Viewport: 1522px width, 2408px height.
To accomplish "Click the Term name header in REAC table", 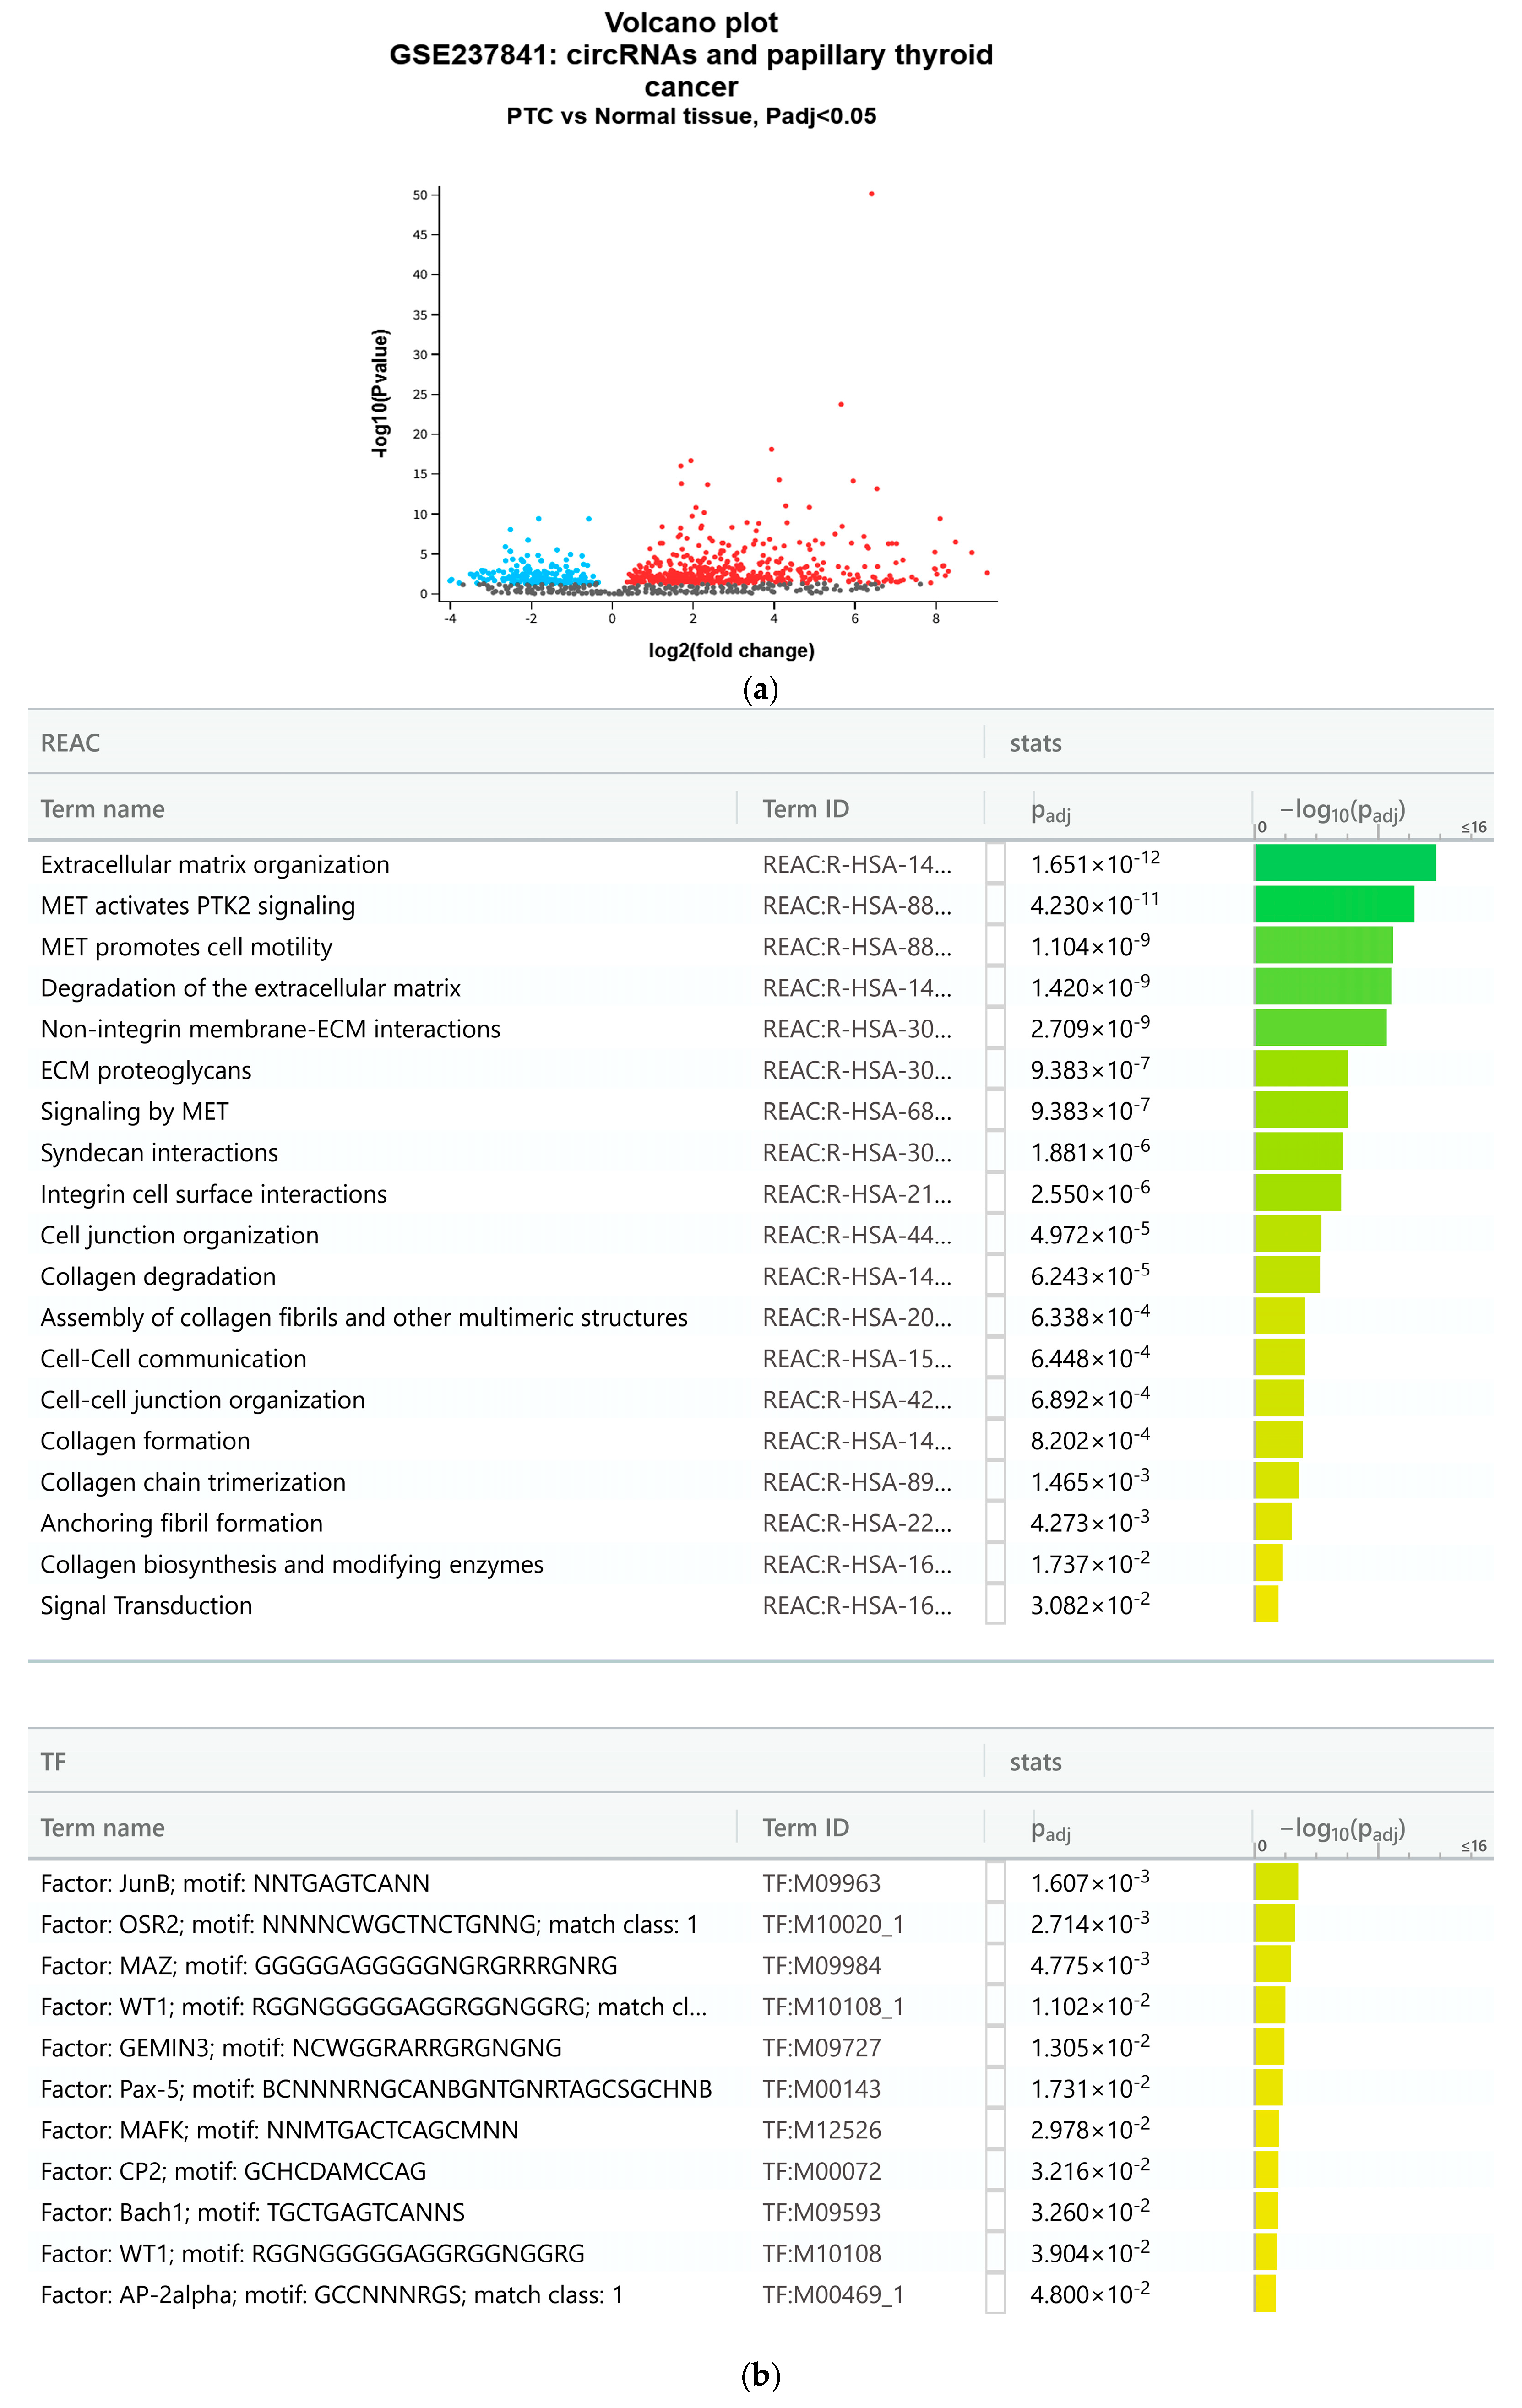I will (102, 809).
